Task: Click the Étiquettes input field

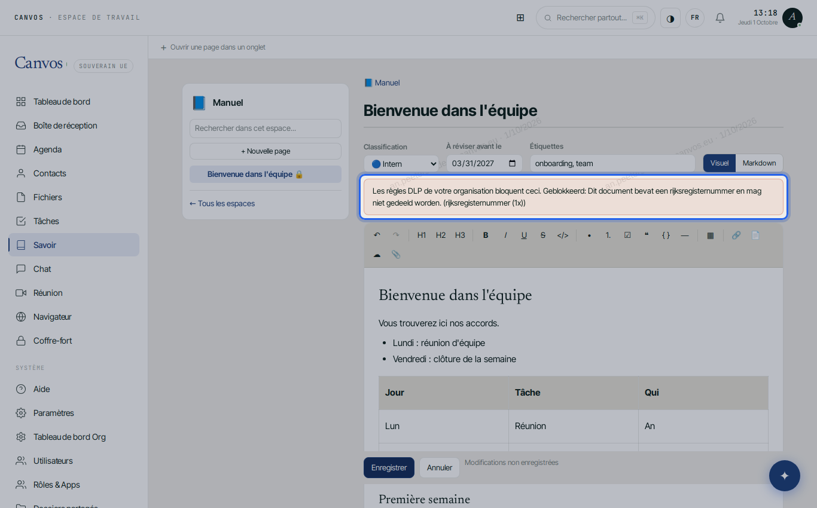Action: tap(612, 164)
